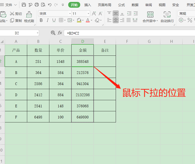Image resolution: width=195 pixels, height=164 pixels.
Task: Select the column D header
Action: click(82, 41)
